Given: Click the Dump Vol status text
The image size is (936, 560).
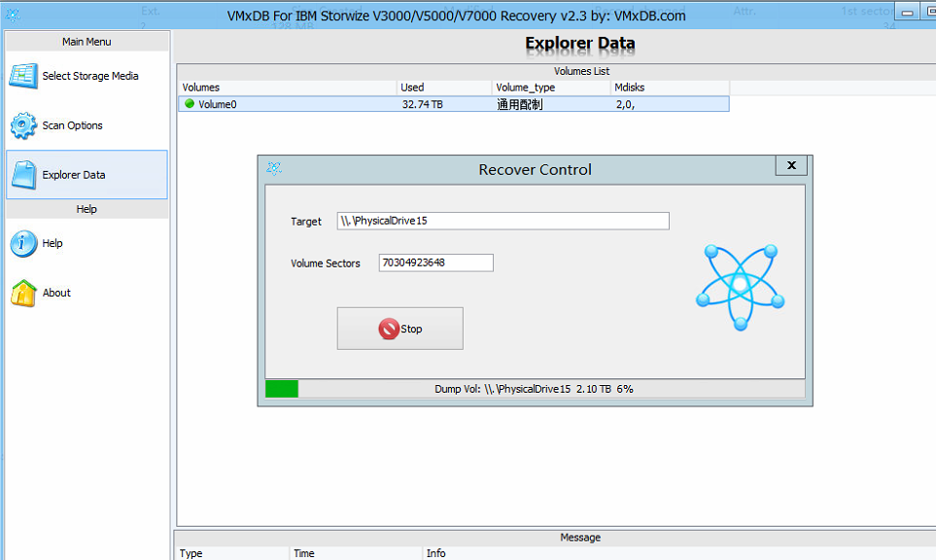Looking at the screenshot, I should (x=535, y=389).
